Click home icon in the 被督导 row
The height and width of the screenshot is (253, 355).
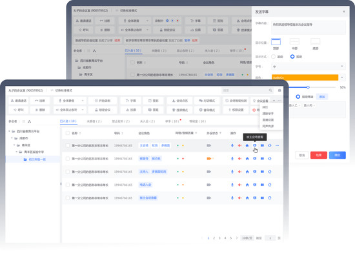click(247, 159)
